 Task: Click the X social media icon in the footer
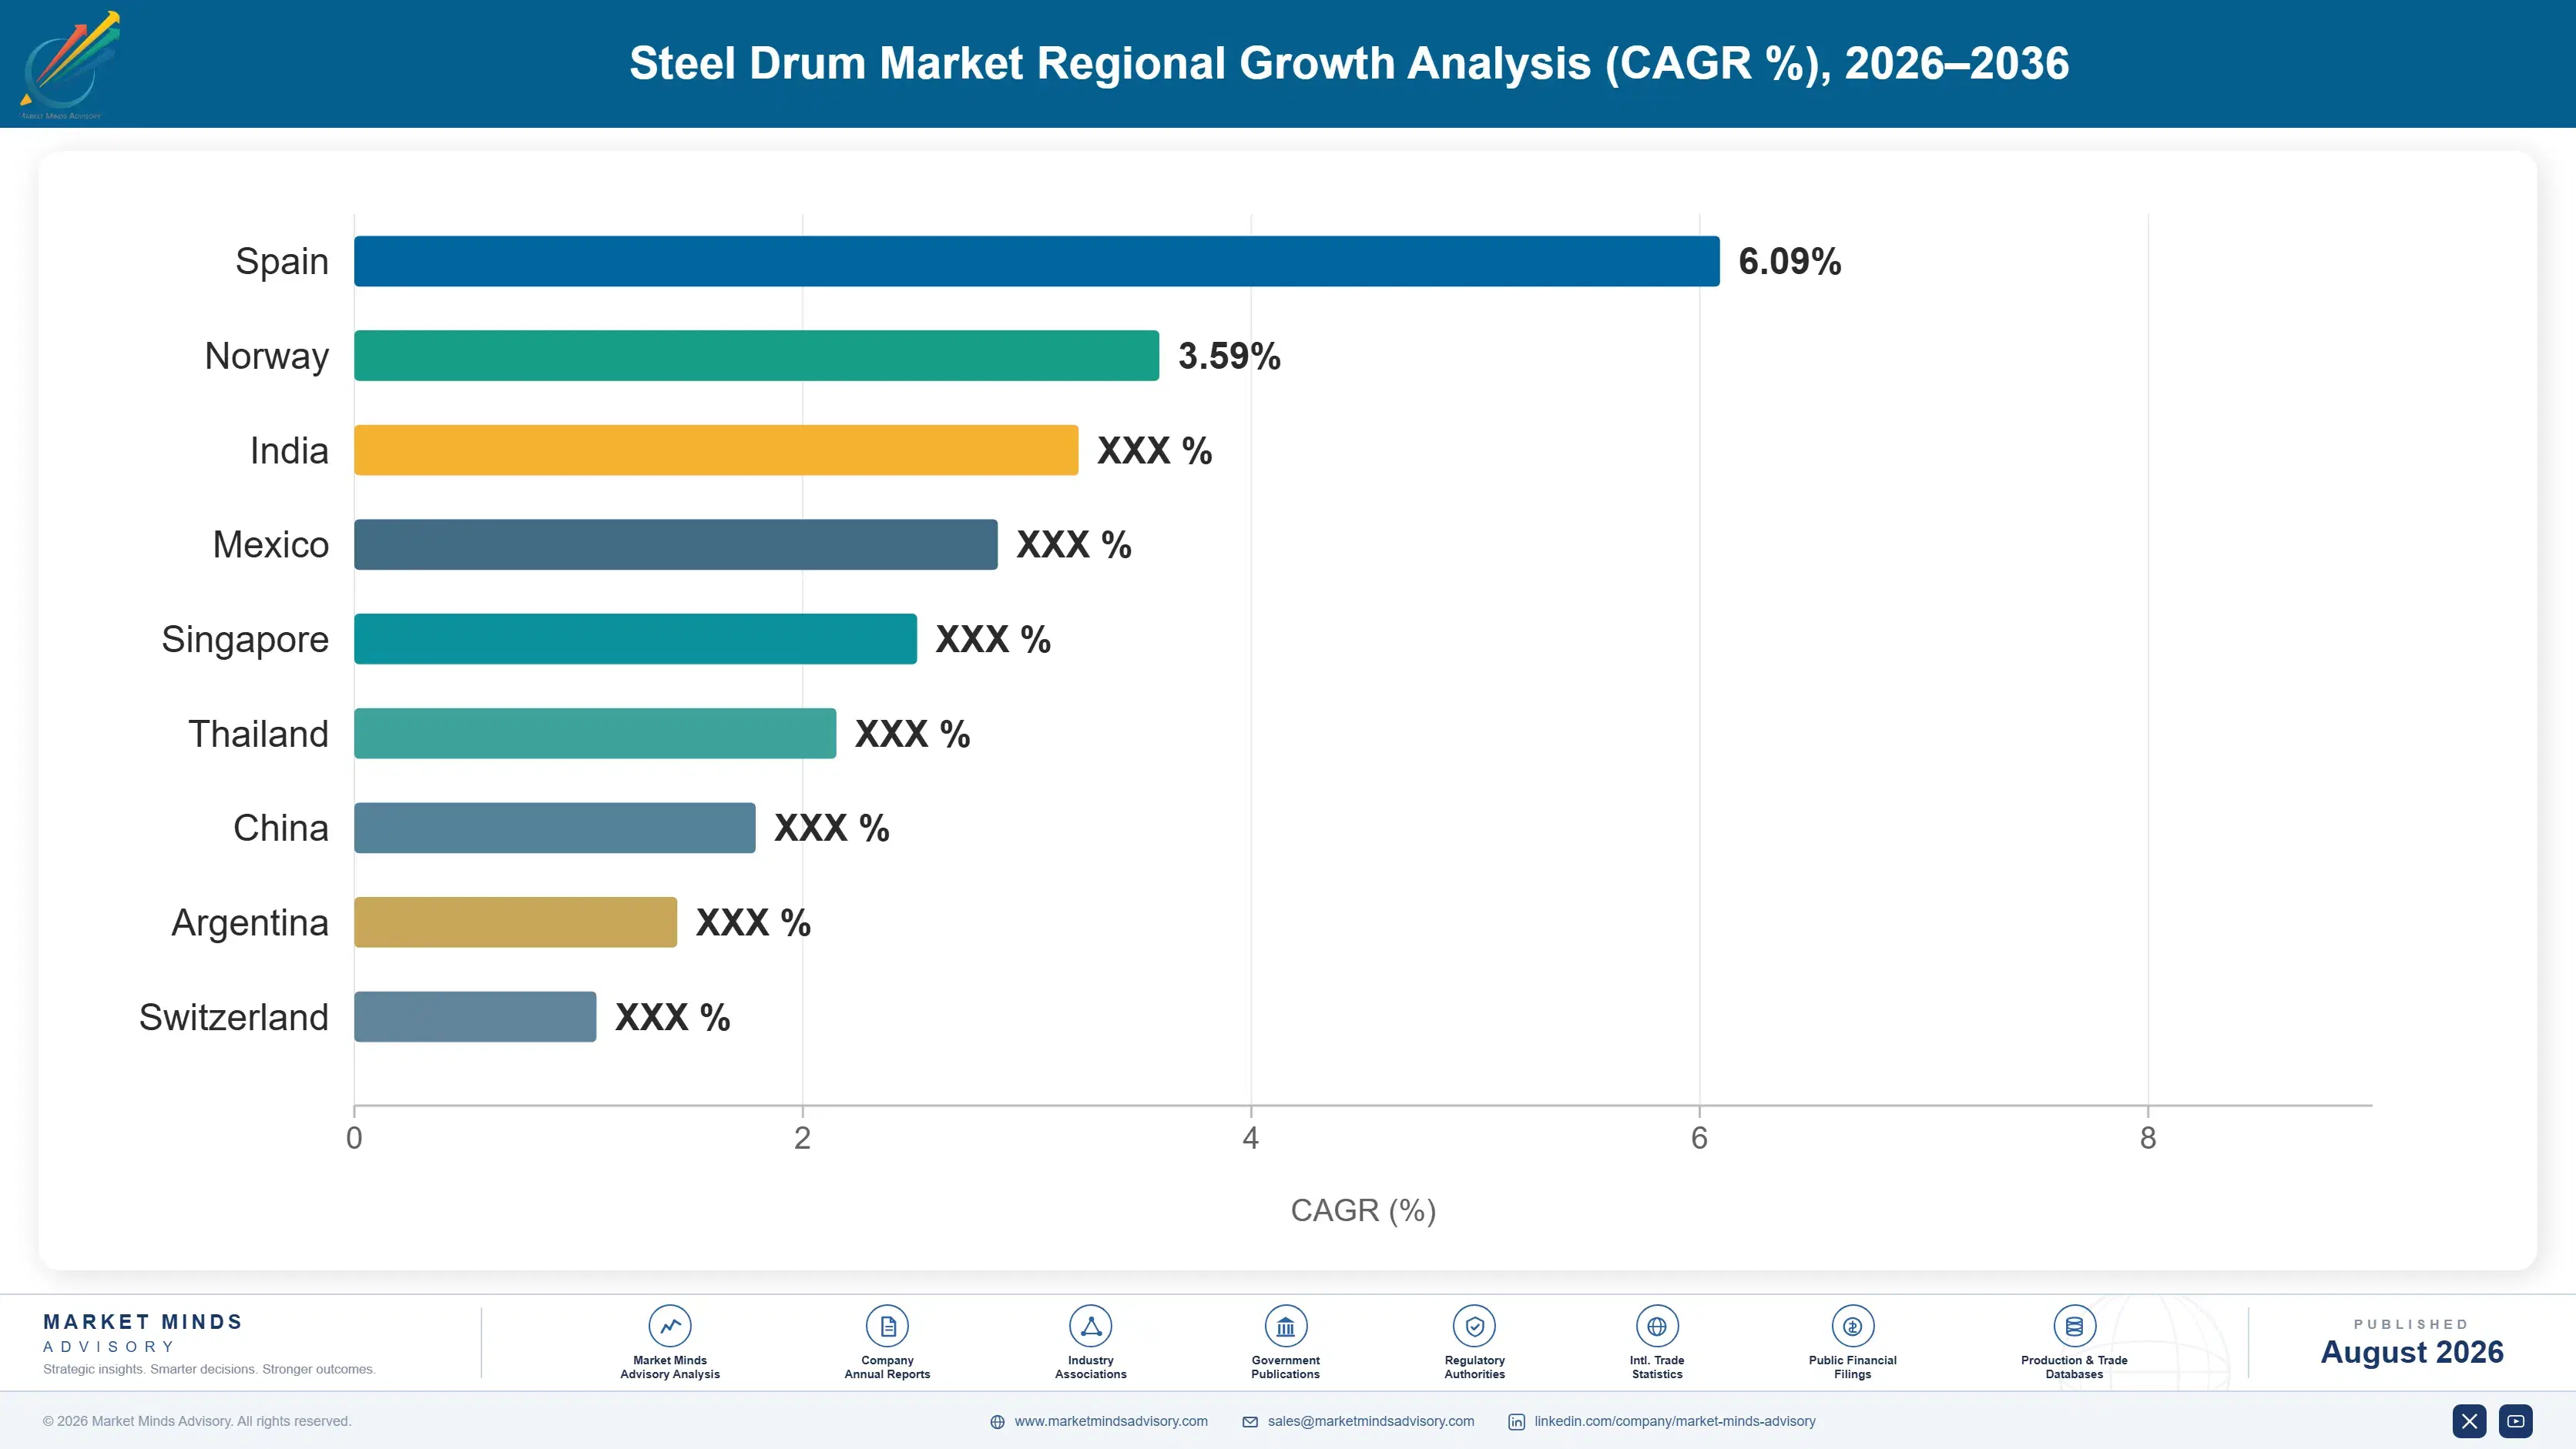coord(2469,1421)
